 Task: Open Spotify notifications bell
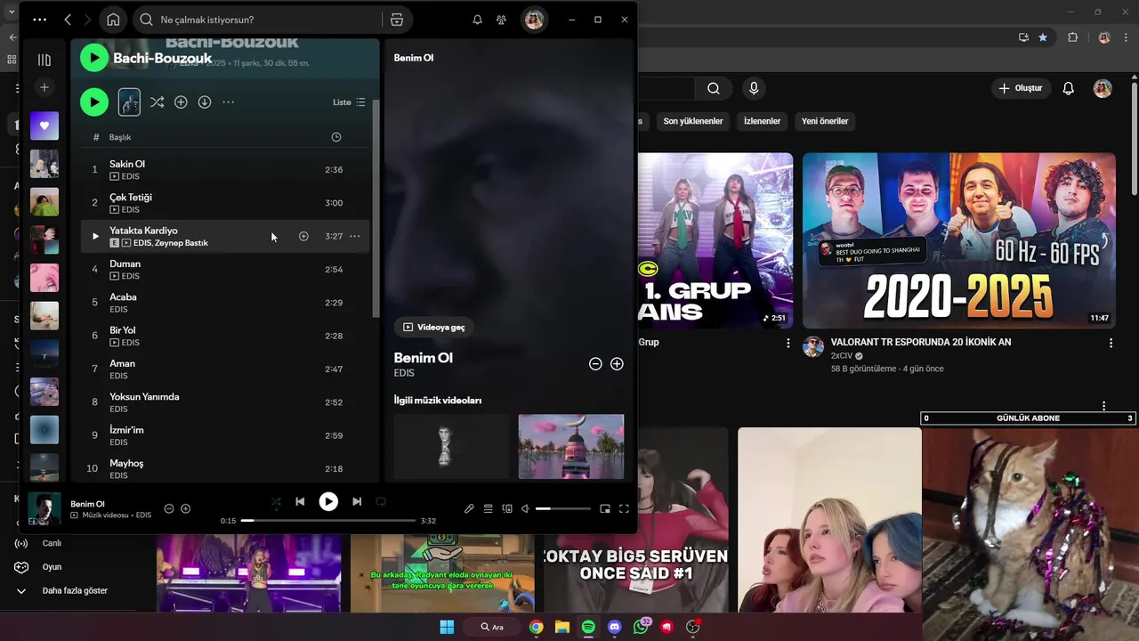(x=477, y=20)
